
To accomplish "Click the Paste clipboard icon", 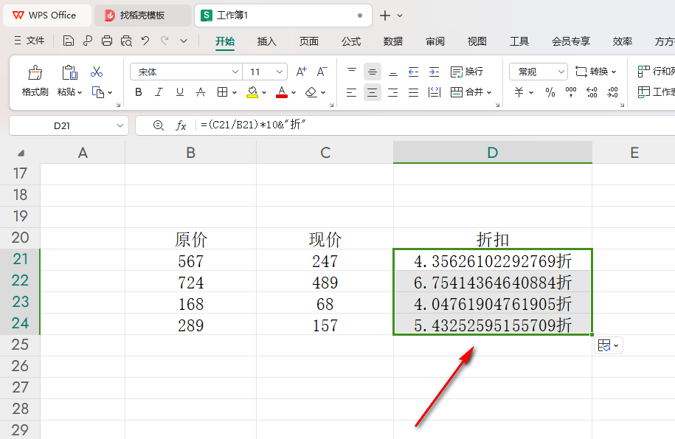I will click(x=69, y=72).
